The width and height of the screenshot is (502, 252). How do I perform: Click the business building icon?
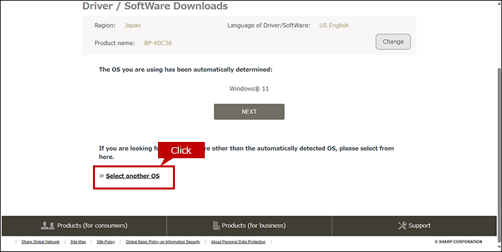click(x=217, y=226)
